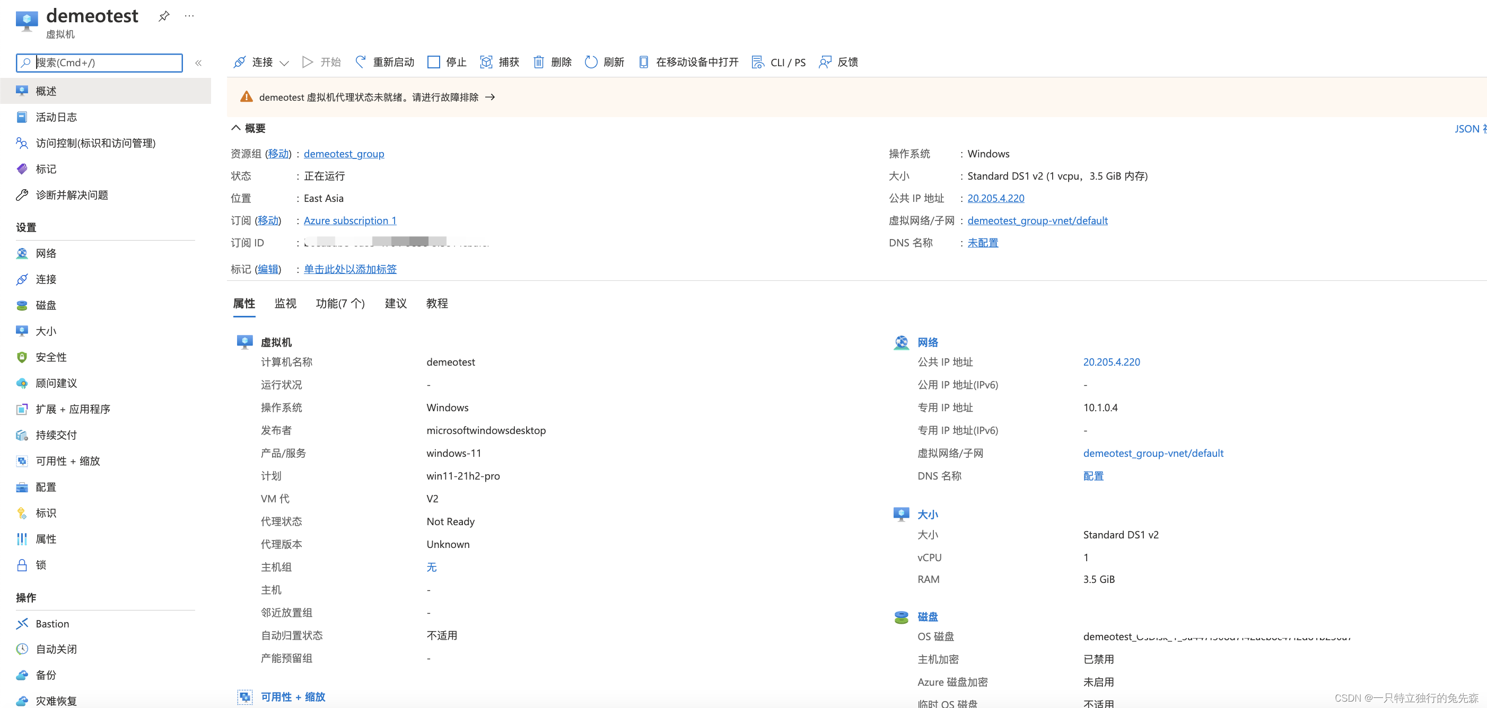
Task: Click the Delete (删除) trash icon
Action: point(538,62)
